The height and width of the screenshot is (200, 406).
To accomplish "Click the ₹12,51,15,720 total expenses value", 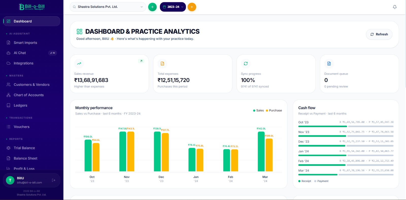I will (x=174, y=80).
